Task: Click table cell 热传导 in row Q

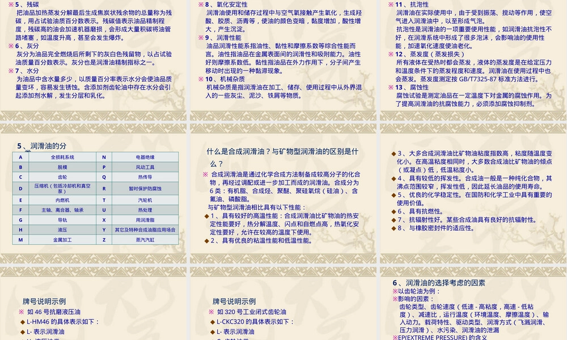Action: tap(145, 177)
